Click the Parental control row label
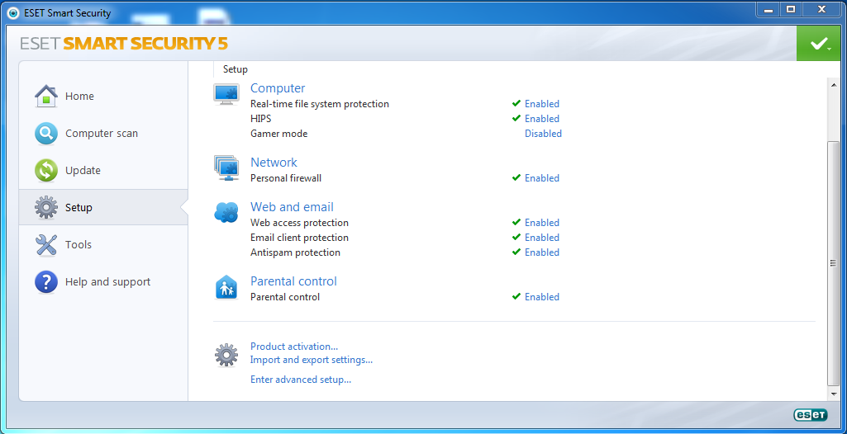Image resolution: width=847 pixels, height=434 pixels. pyautogui.click(x=285, y=297)
